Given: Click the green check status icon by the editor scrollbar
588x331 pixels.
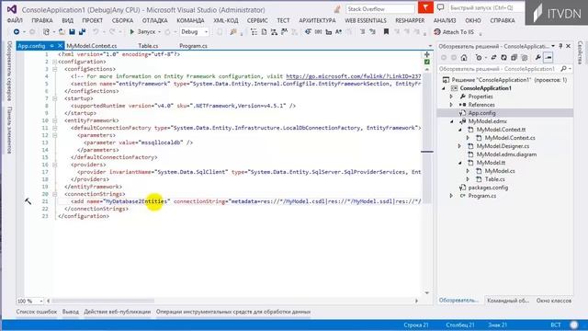Looking at the screenshot, I should (426, 62).
